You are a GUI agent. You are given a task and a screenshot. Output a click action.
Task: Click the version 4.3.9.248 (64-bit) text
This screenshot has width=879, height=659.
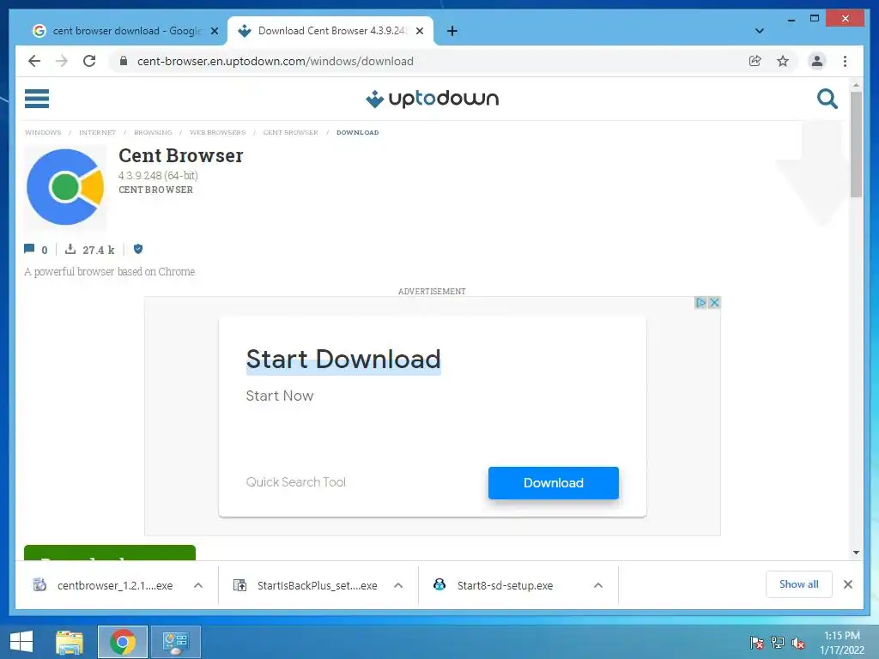(x=158, y=175)
